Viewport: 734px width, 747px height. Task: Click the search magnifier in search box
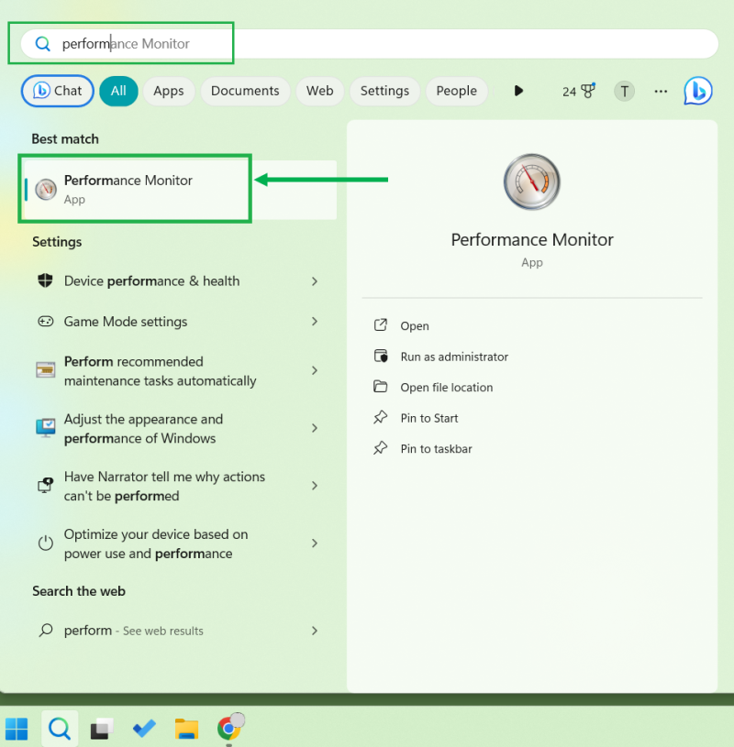coord(42,43)
